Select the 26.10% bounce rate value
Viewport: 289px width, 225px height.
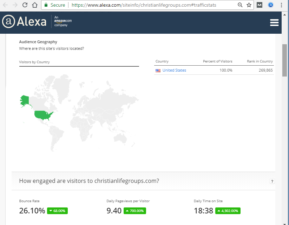pyautogui.click(x=32, y=211)
